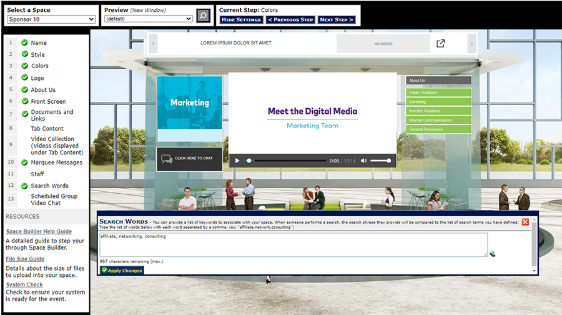Open the Space Builder Help Guide link

pyautogui.click(x=39, y=232)
